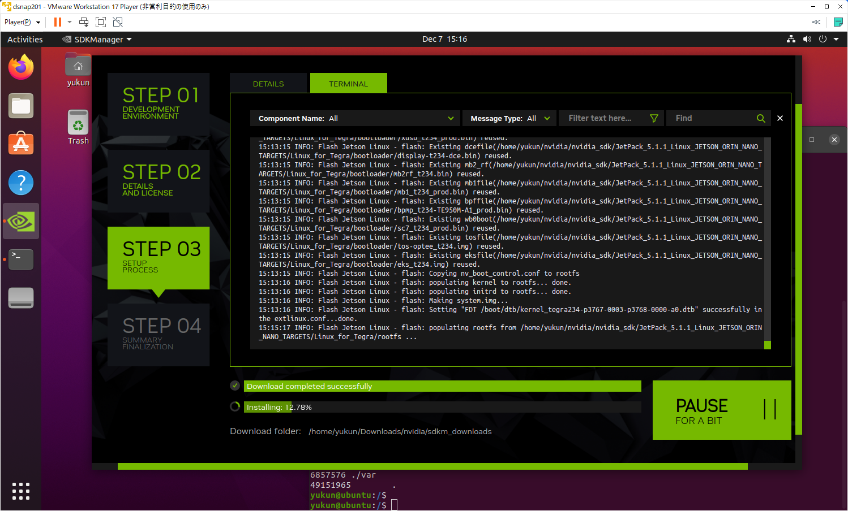The image size is (848, 511).
Task: Click the Download completed successfully progress bar
Action: [x=443, y=386]
